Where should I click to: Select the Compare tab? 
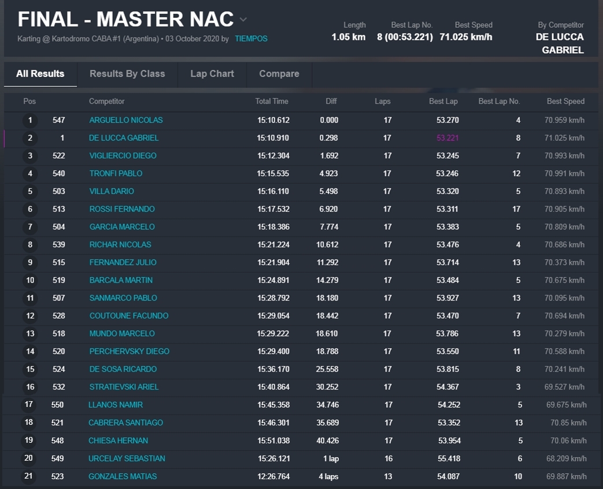(x=279, y=74)
